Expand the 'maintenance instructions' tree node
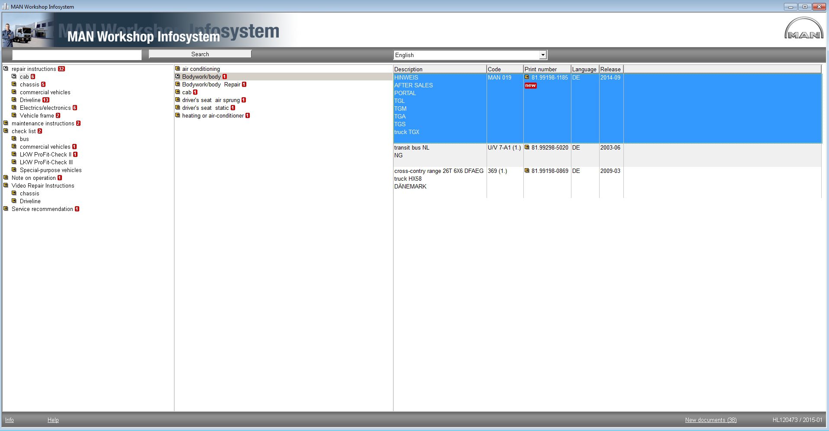Screen dimensions: 829x431 [6, 123]
